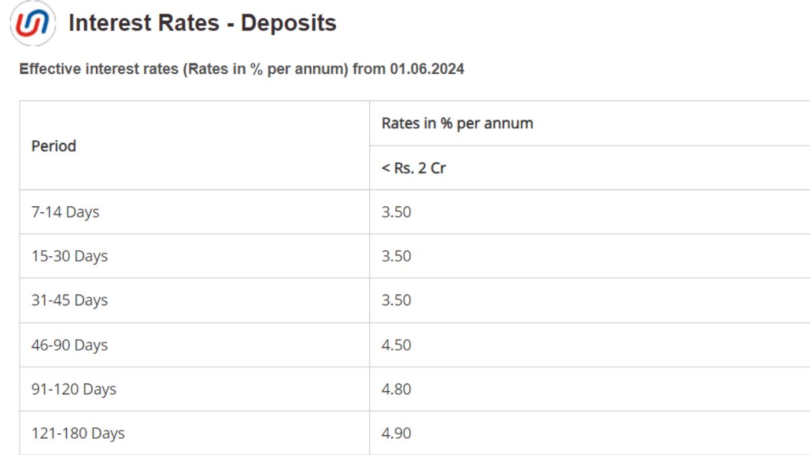Click the effective interest rates date line
This screenshot has height=455, width=810.
(x=242, y=69)
